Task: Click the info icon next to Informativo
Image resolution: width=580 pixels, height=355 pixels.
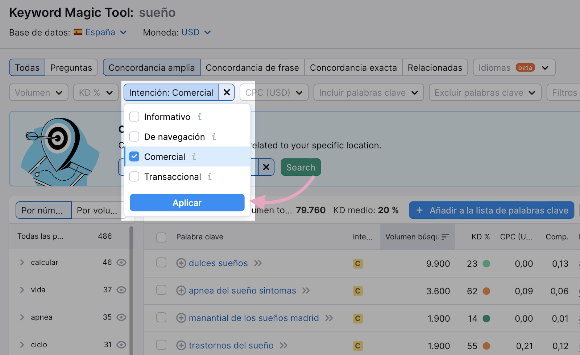Action: point(200,117)
